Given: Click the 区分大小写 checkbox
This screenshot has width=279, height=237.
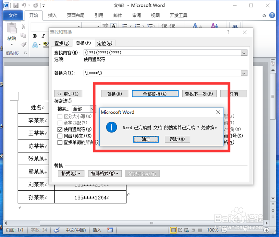Looking at the screenshot, I should [x=60, y=117].
